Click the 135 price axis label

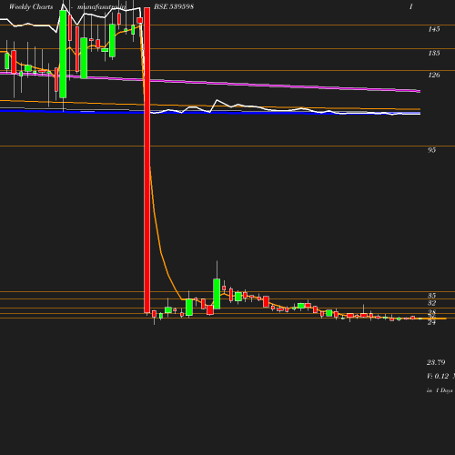pos(434,53)
